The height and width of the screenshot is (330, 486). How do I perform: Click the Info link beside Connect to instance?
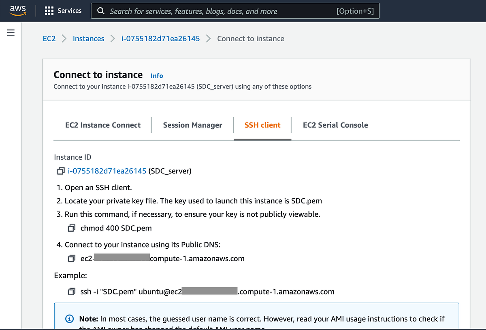coord(157,75)
